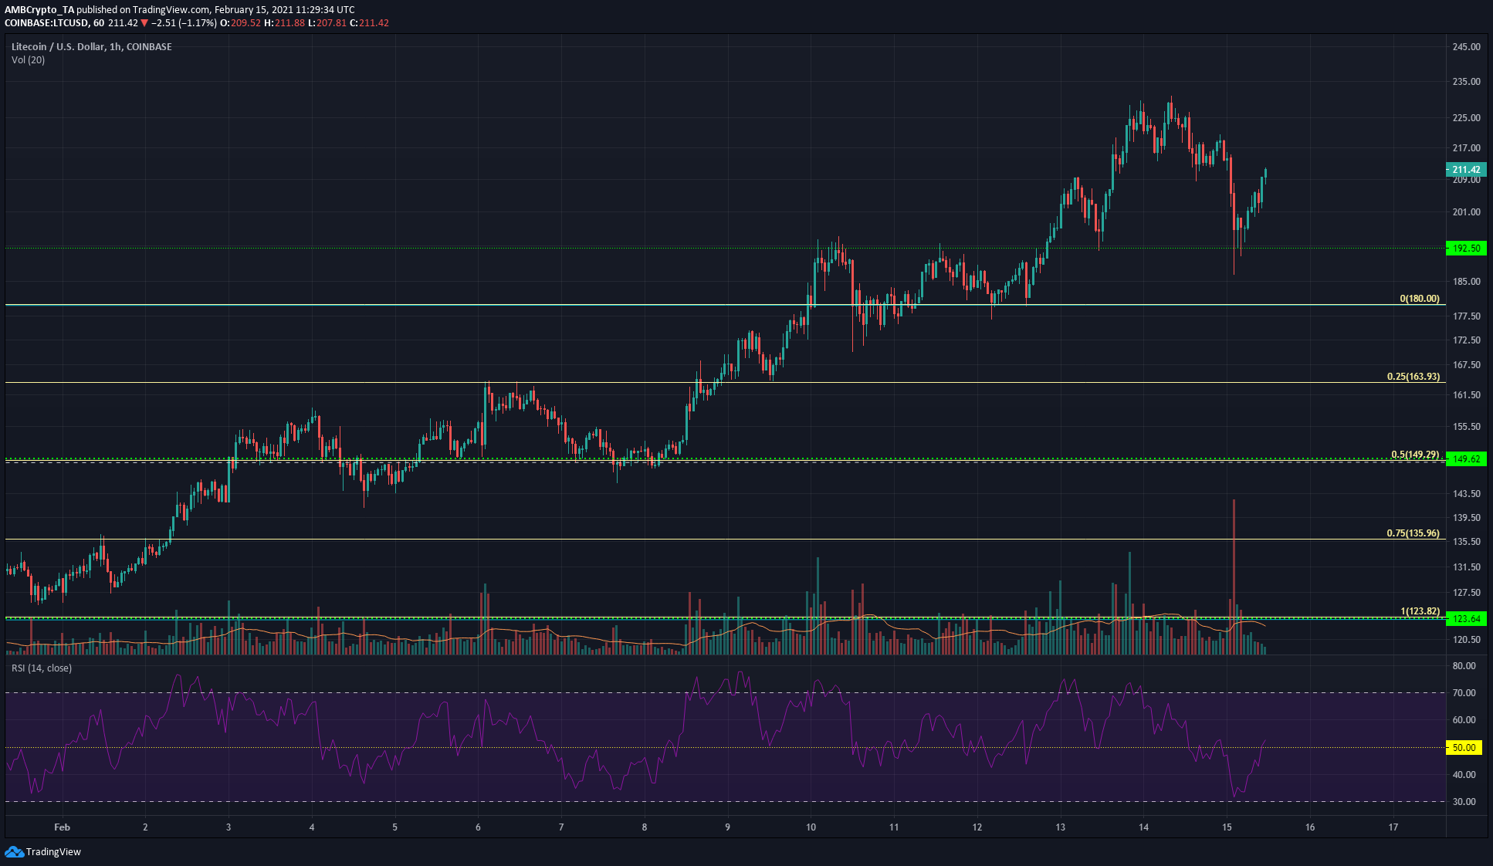
Task: Click the AMBCrypto_TA publisher name
Action: coord(39,10)
